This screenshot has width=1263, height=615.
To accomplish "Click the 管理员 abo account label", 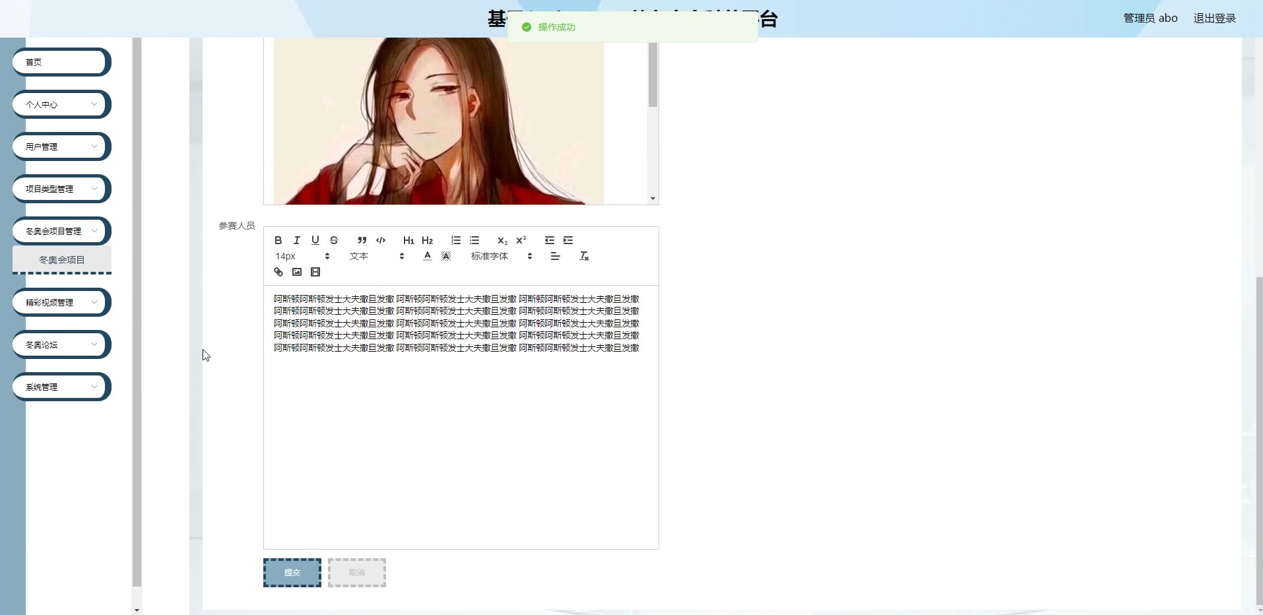I will click(x=1151, y=18).
